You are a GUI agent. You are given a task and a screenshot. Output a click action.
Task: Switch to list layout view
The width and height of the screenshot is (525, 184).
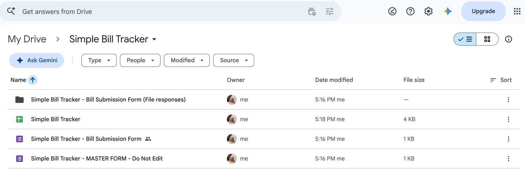465,39
